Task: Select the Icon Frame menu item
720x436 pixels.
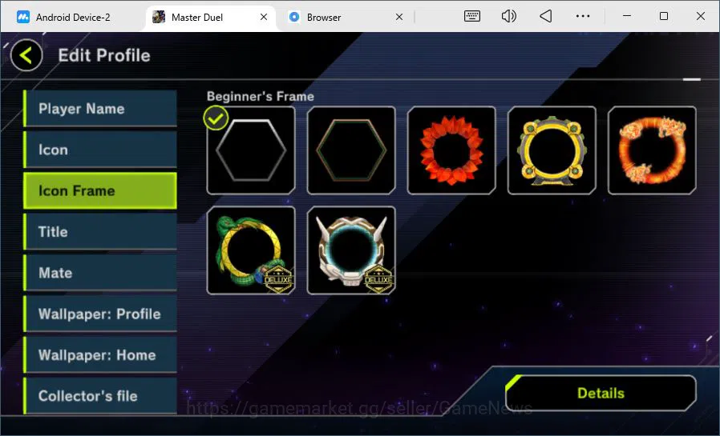Action: point(100,190)
